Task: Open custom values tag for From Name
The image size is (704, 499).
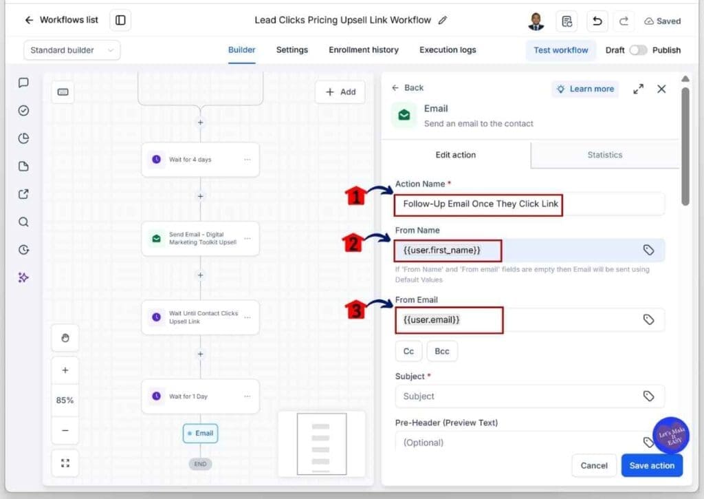Action: click(648, 250)
